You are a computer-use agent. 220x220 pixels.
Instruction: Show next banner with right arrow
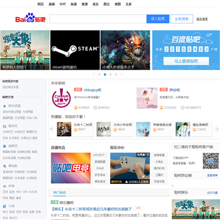(x=122, y=75)
